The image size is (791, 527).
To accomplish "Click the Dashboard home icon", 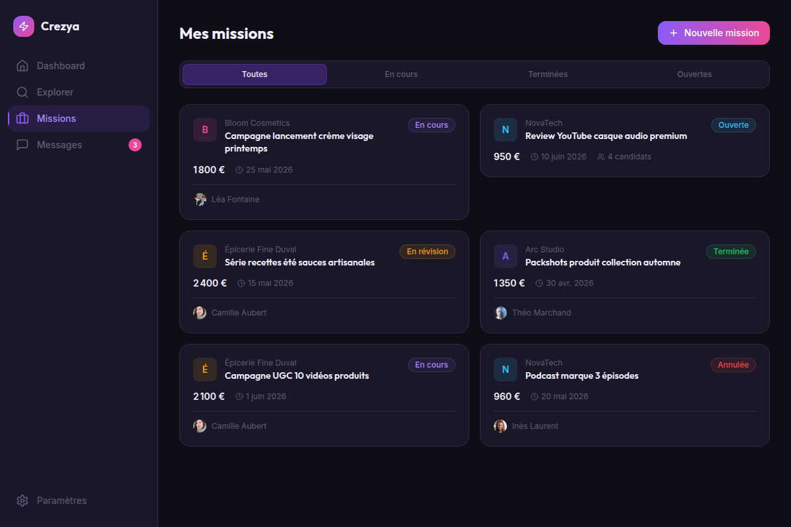I will (x=22, y=66).
